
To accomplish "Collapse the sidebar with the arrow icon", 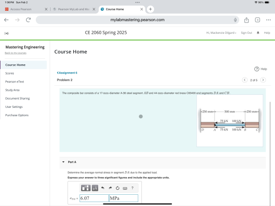I will point(7,33).
